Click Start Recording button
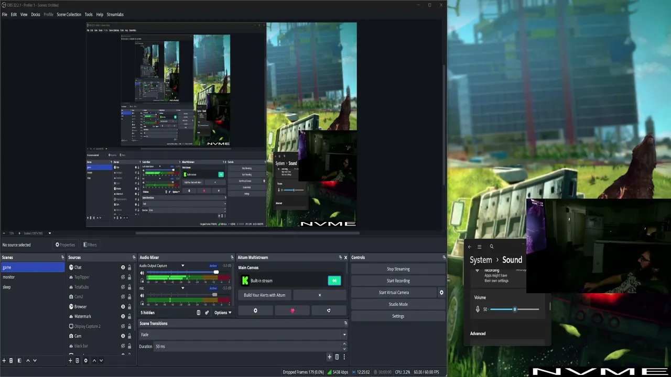Screen dimensions: 671x377 (x=398, y=281)
